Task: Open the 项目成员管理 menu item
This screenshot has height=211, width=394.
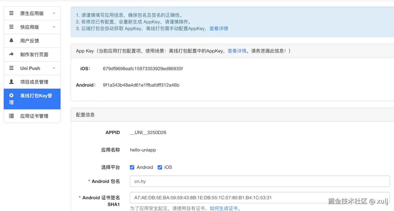Action: [x=32, y=82]
